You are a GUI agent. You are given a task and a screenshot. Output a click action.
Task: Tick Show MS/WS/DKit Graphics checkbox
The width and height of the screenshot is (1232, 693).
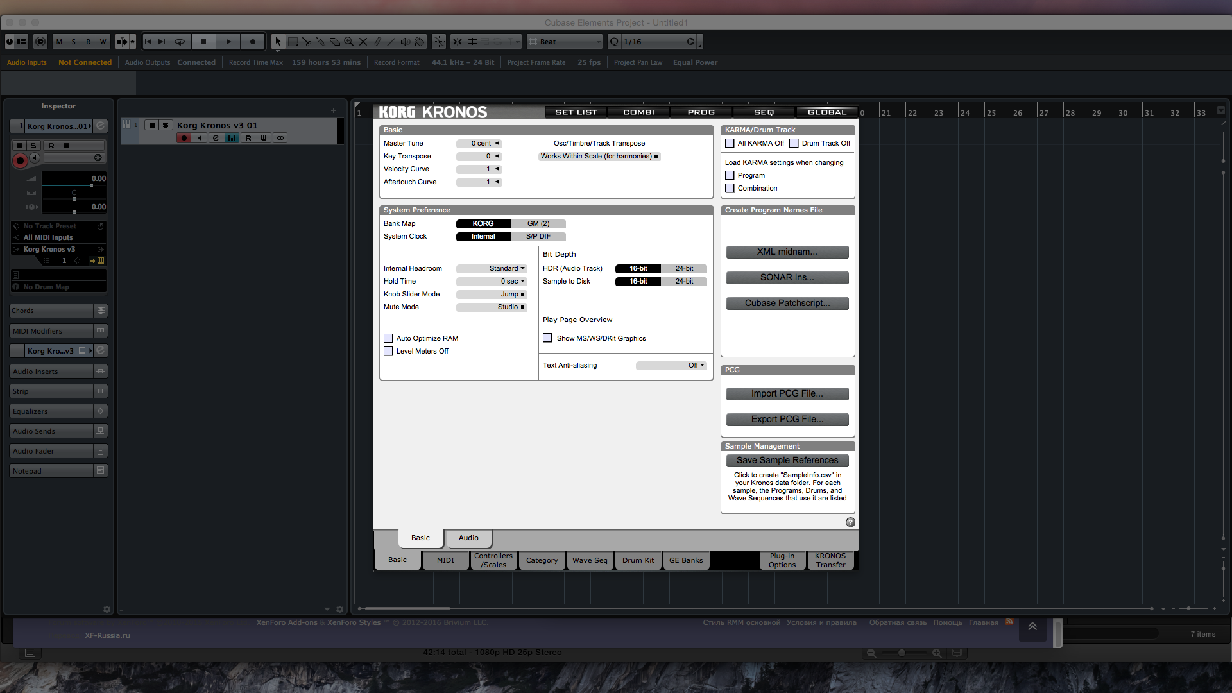547,338
